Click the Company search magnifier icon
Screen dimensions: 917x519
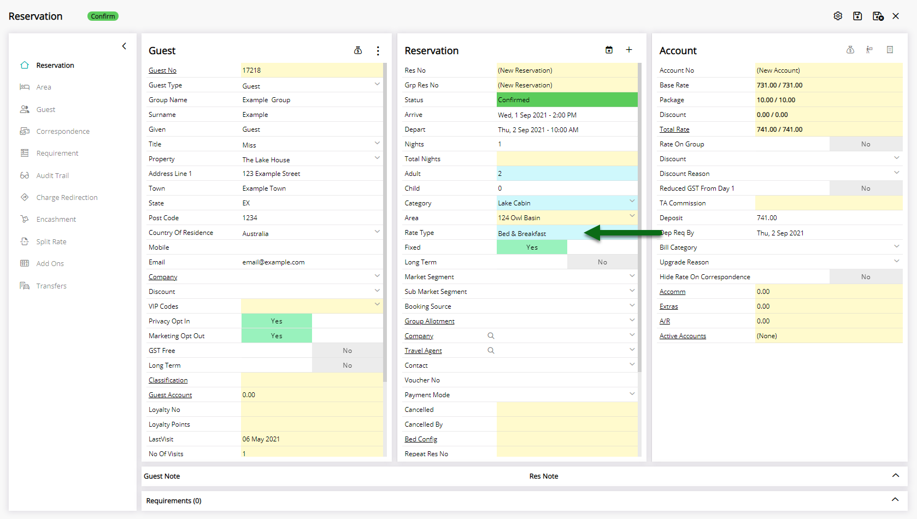(x=491, y=335)
